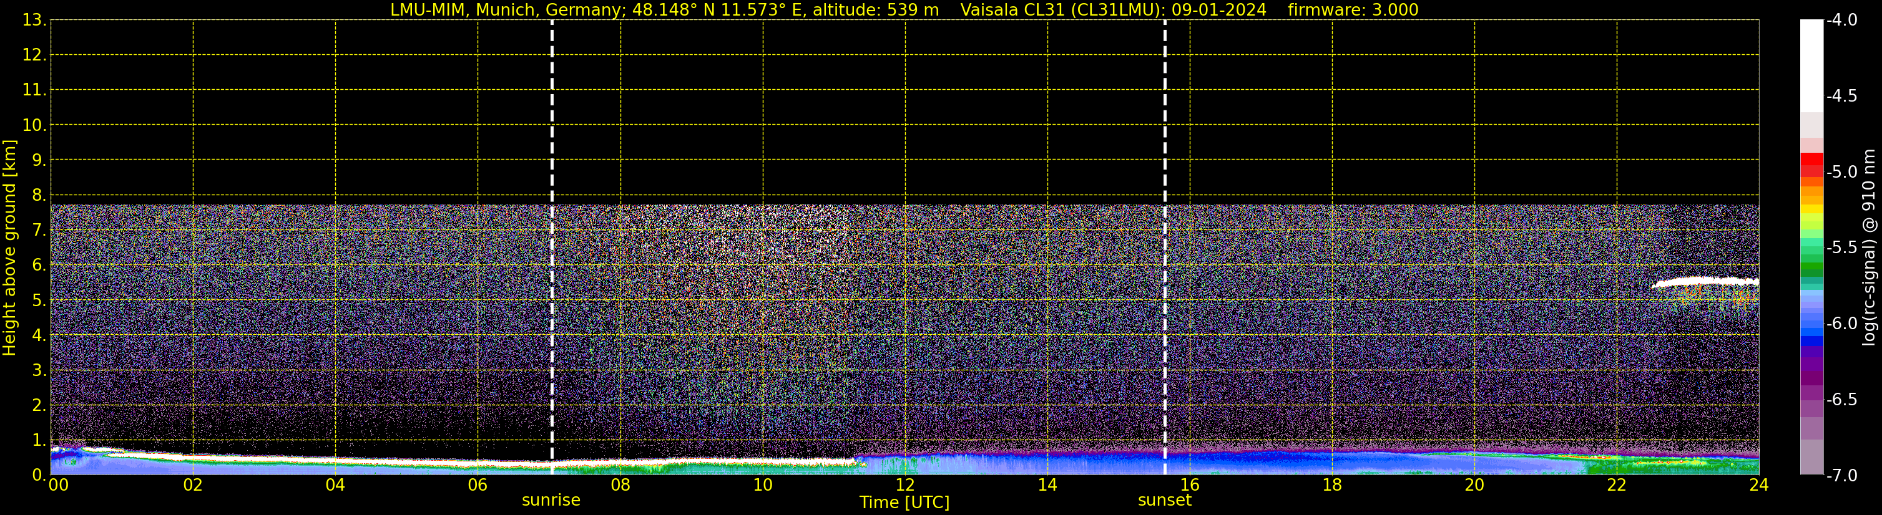This screenshot has width=1882, height=515.
Task: Click the '18' time axis tick label
Action: 1333,485
